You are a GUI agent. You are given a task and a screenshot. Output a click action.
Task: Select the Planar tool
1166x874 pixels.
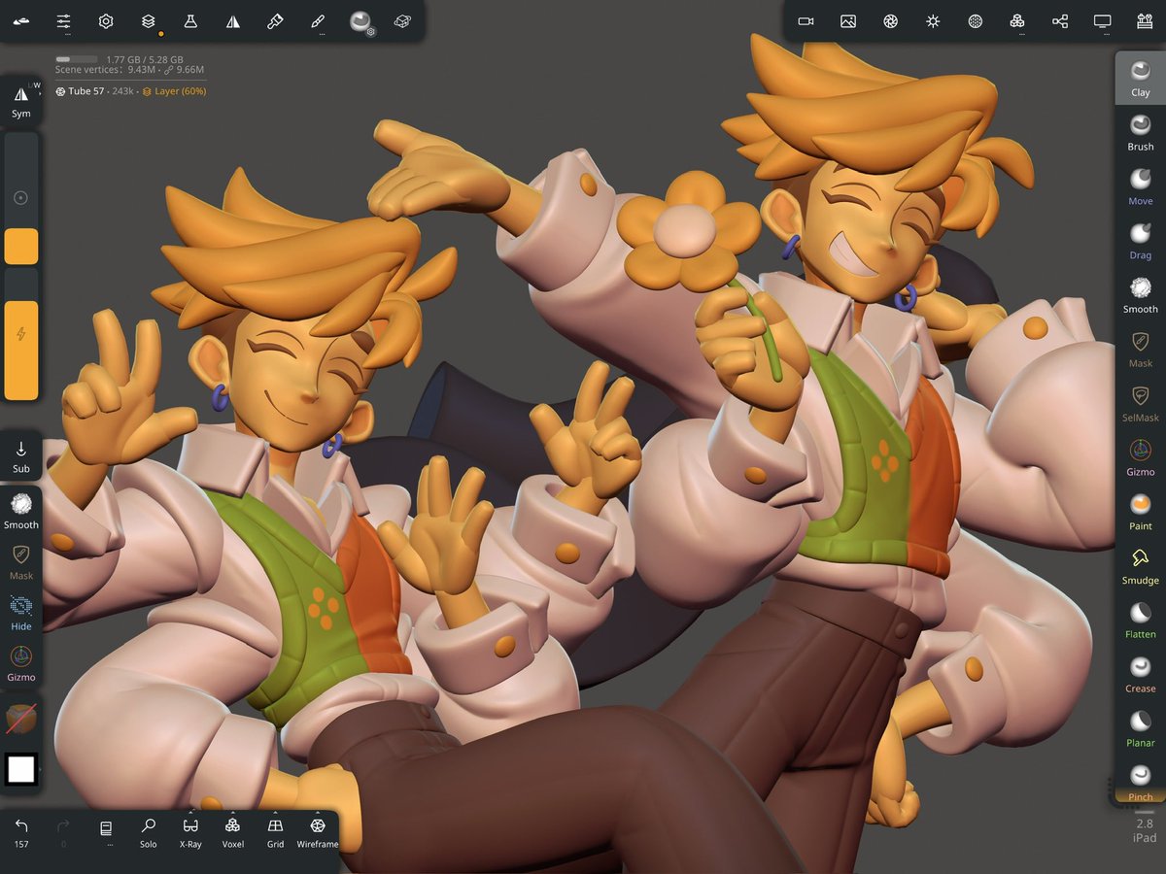tap(1140, 728)
